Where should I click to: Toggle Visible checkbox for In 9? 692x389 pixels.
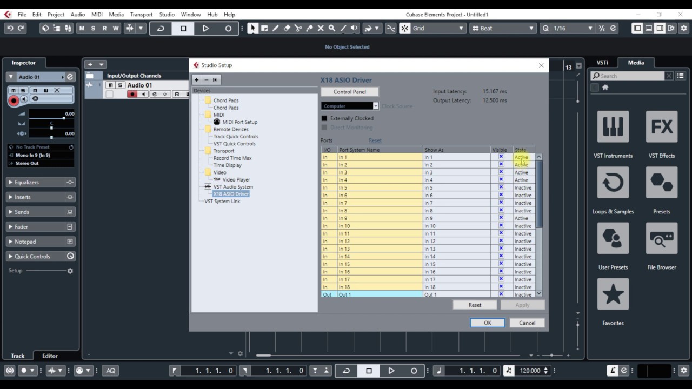(501, 218)
